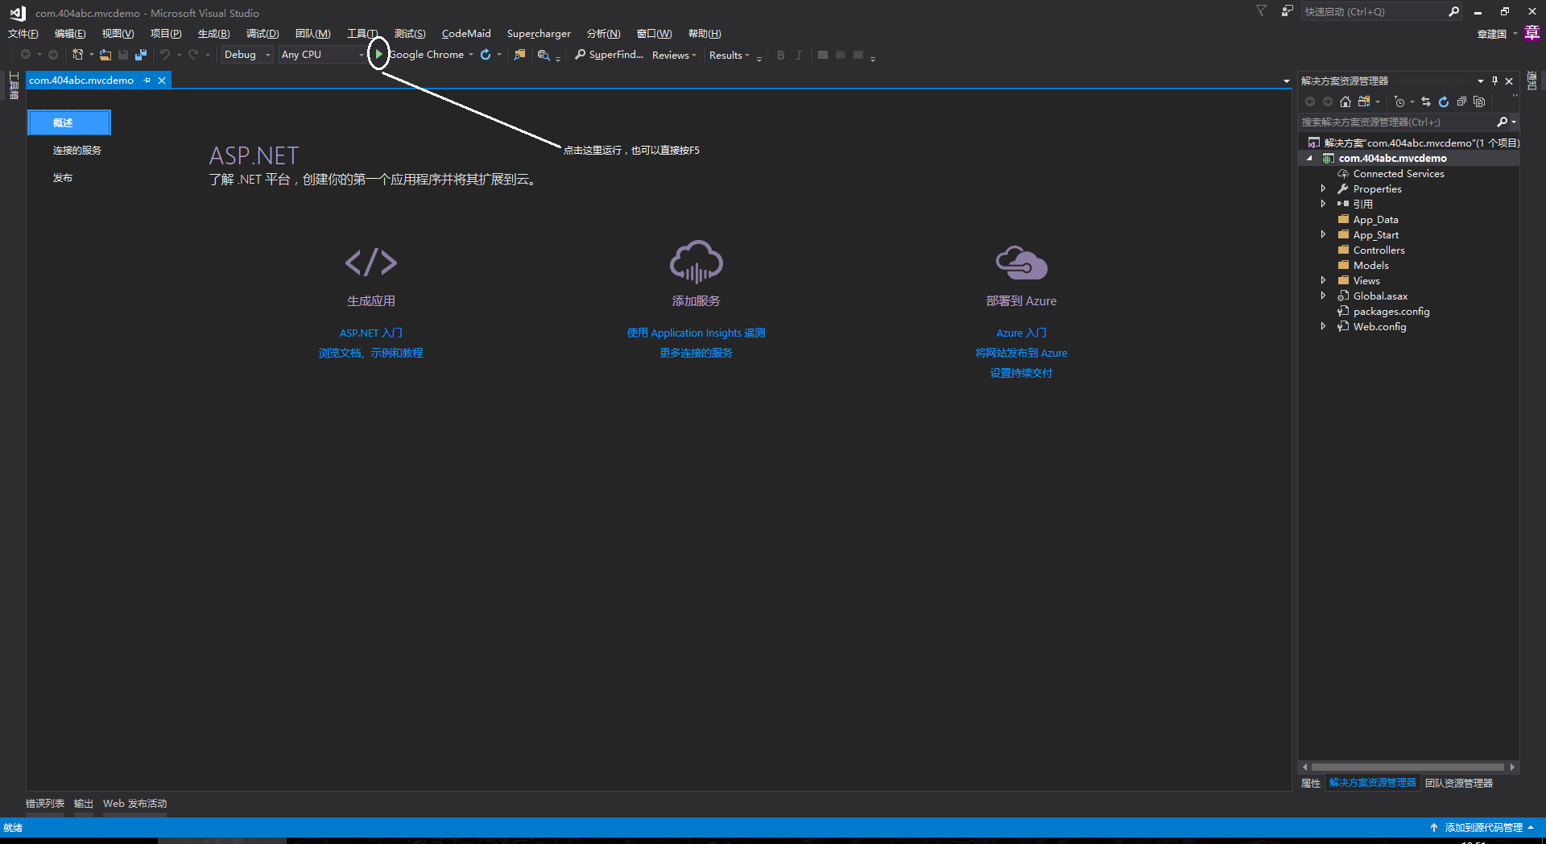
Task: Open the Supercharger menu
Action: pyautogui.click(x=539, y=34)
